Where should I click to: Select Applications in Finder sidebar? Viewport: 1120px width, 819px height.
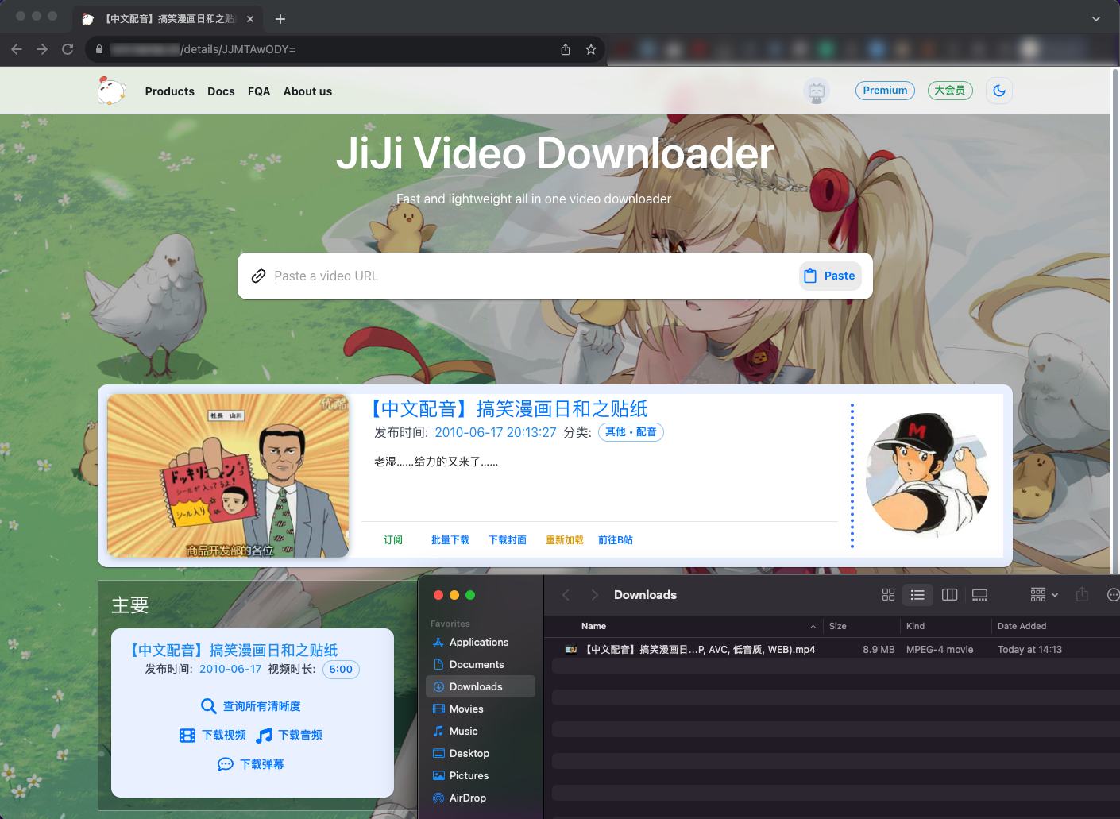pos(478,643)
